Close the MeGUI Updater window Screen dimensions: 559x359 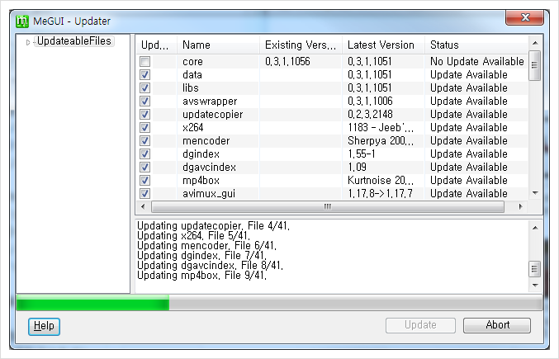point(525,17)
